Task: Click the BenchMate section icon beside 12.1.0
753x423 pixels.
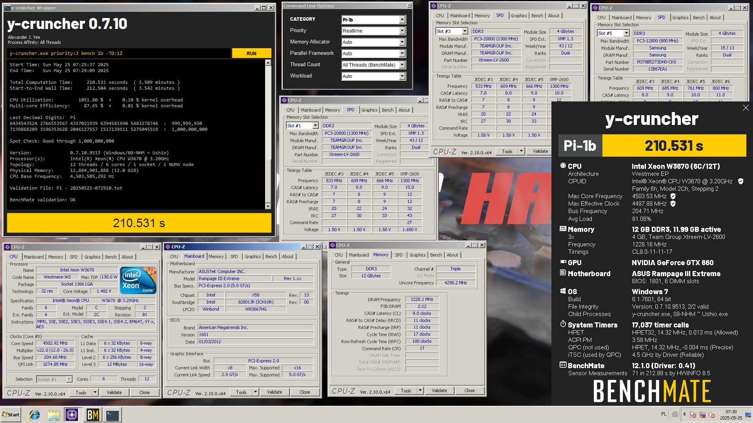Action: [x=563, y=365]
